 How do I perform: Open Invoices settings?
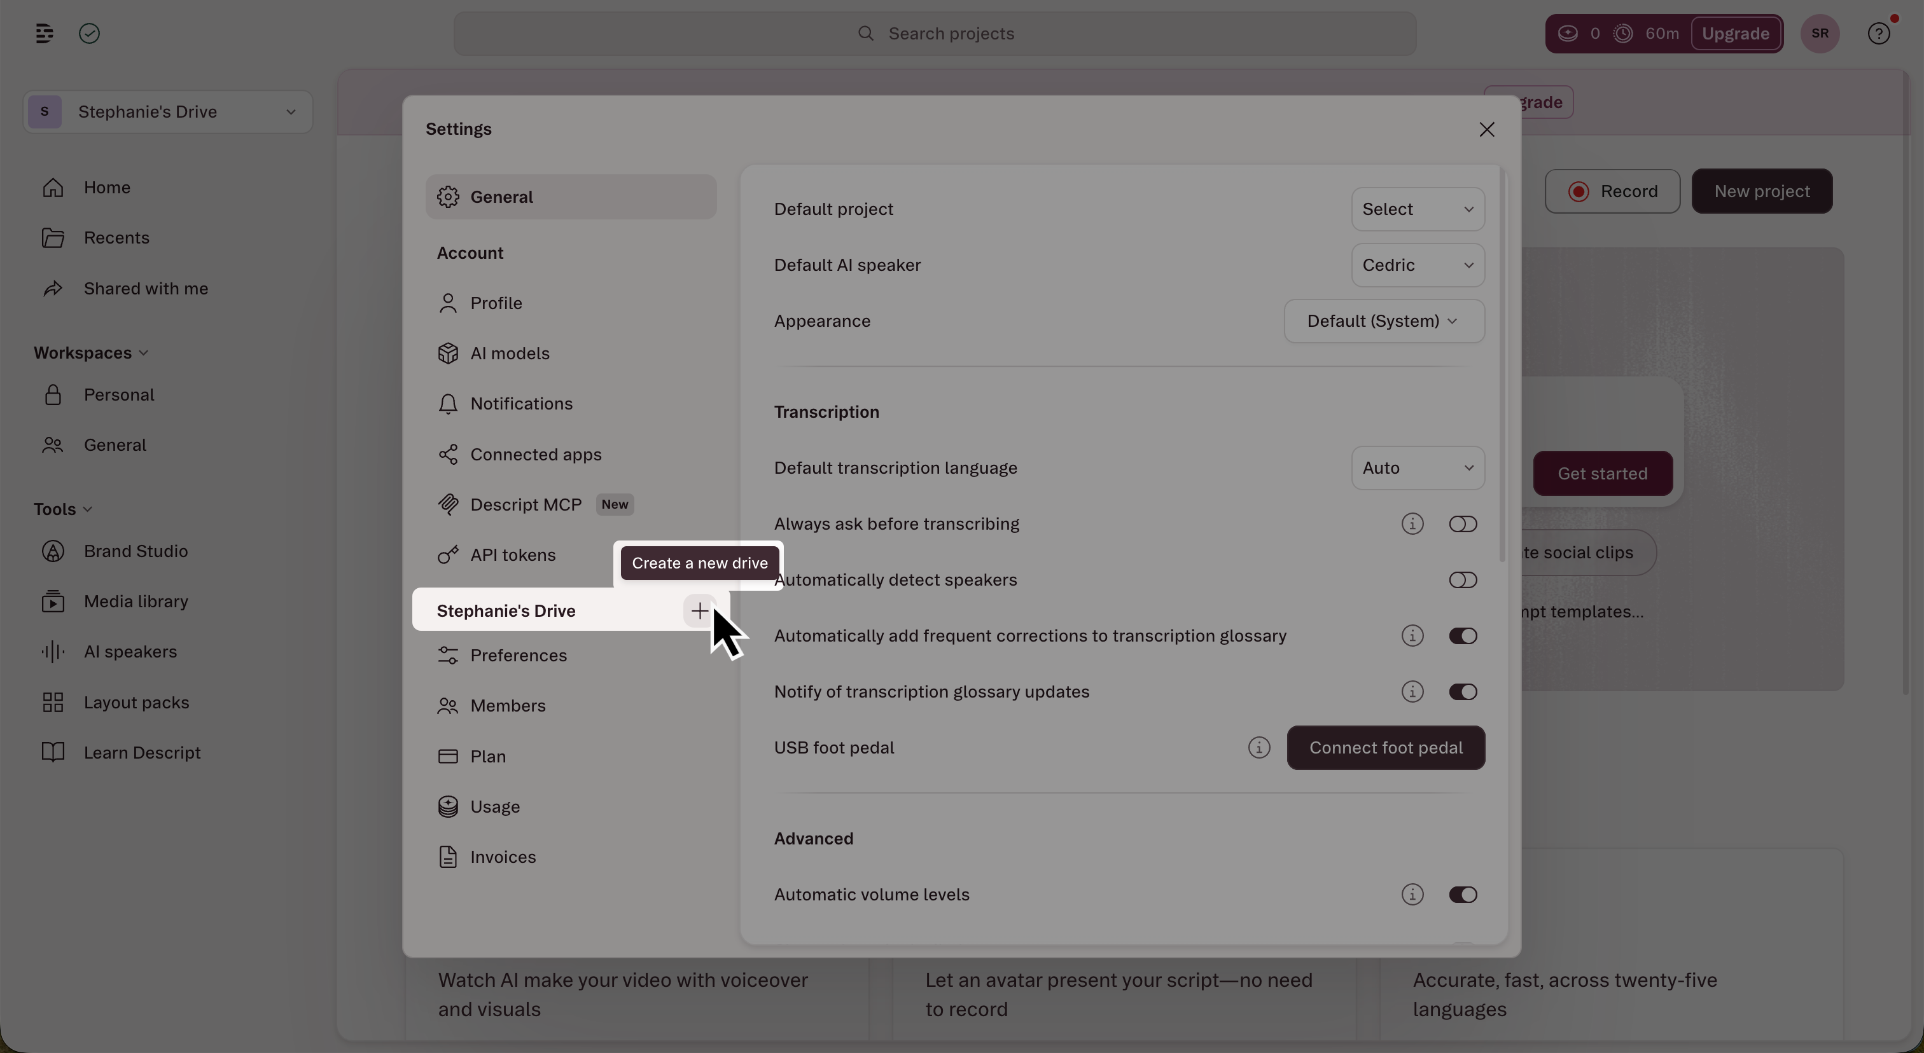[x=571, y=858]
